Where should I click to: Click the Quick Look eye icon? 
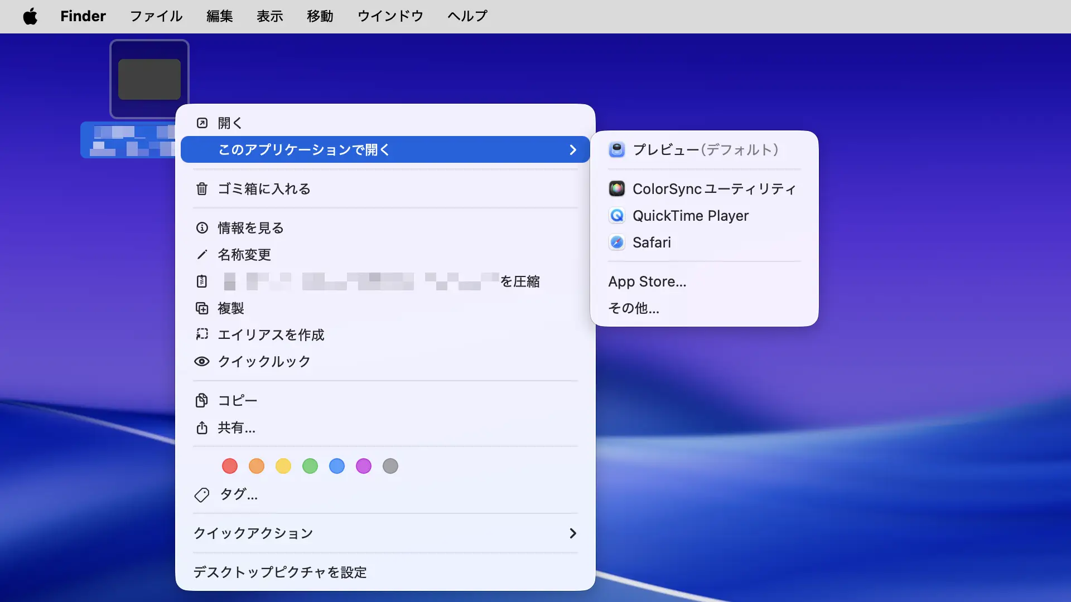[201, 361]
